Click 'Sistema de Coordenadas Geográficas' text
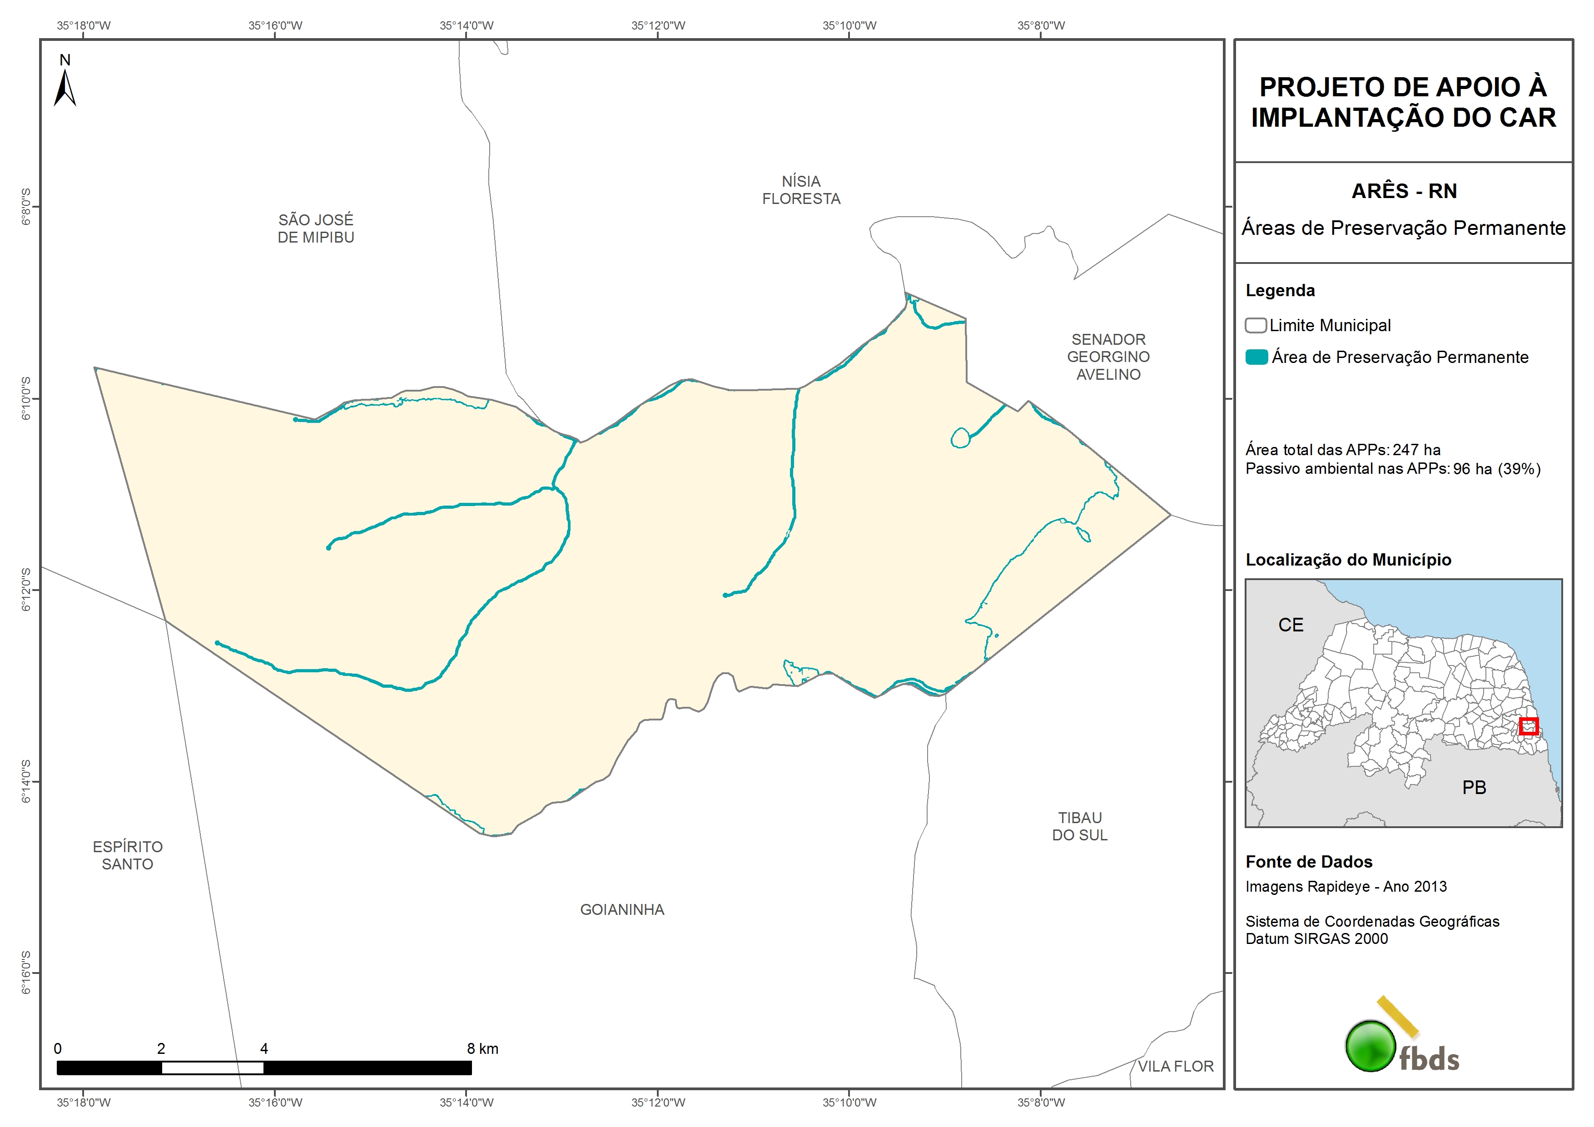The width and height of the screenshot is (1594, 1127). pyautogui.click(x=1372, y=922)
